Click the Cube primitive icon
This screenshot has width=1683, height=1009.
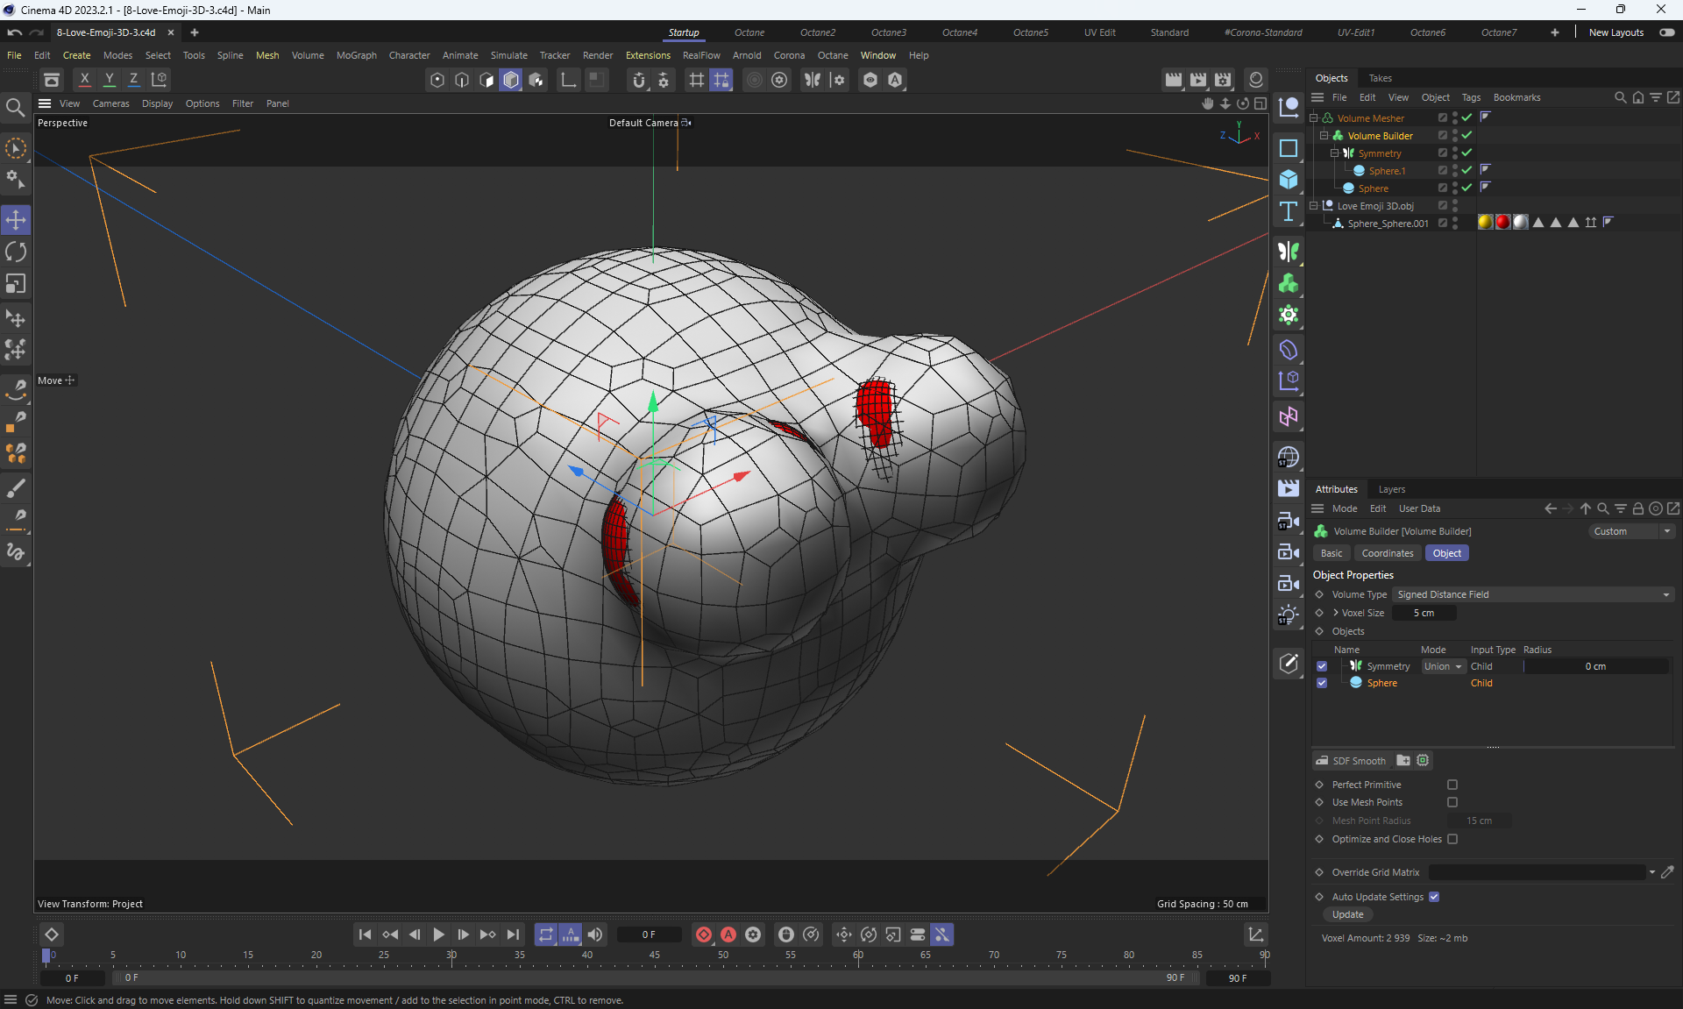pyautogui.click(x=1289, y=180)
